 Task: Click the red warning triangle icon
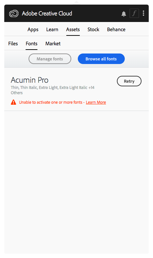(13, 102)
